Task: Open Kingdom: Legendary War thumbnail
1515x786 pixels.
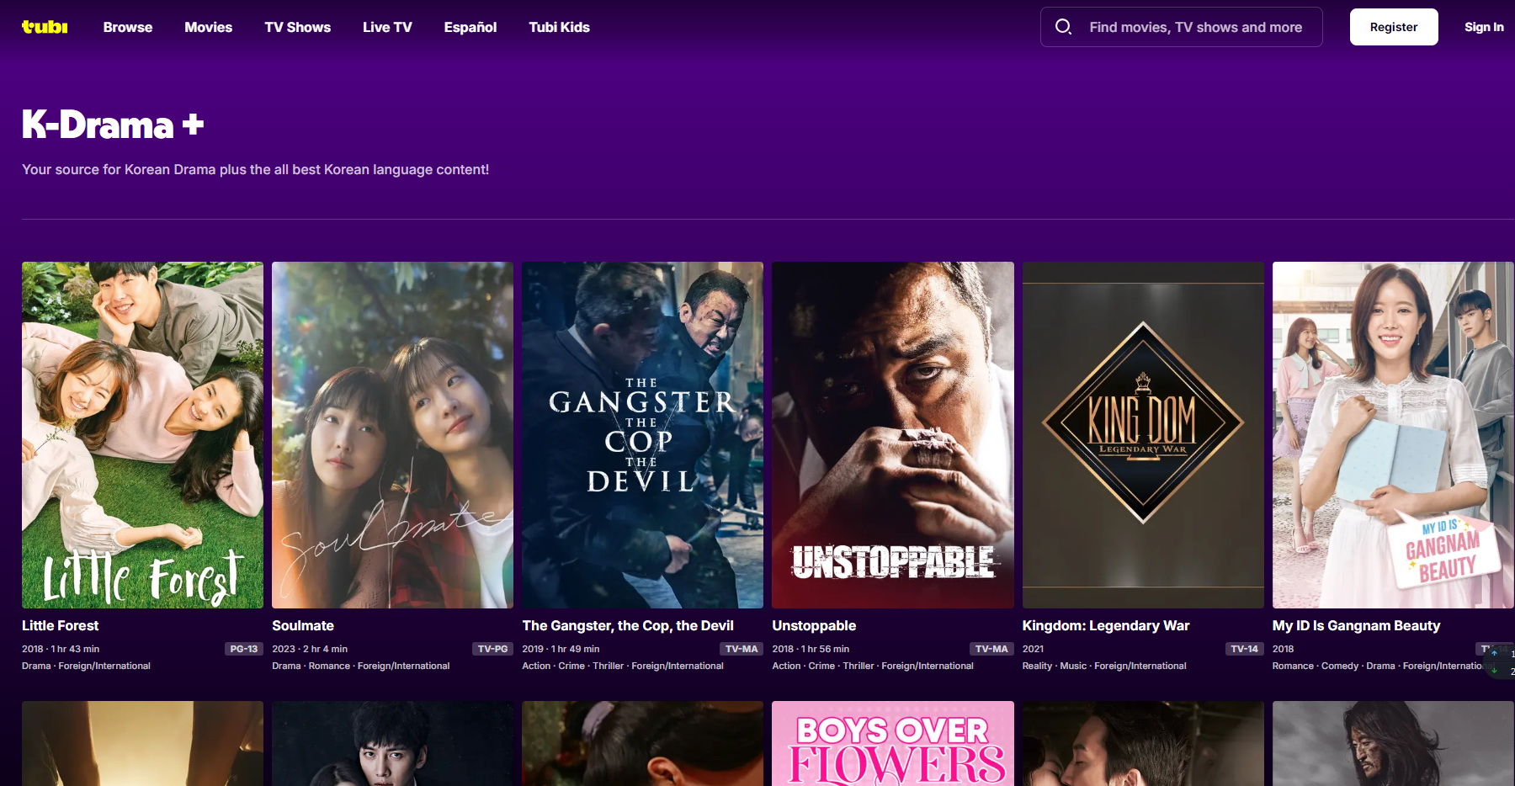Action: coord(1142,434)
